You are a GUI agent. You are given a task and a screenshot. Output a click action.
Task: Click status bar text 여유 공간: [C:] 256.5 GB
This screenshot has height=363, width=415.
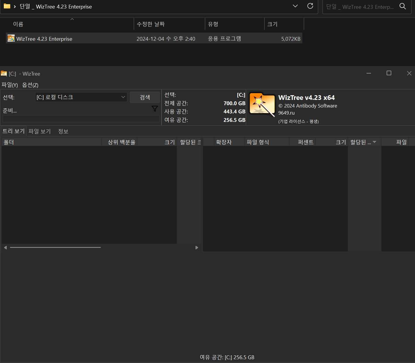click(227, 357)
